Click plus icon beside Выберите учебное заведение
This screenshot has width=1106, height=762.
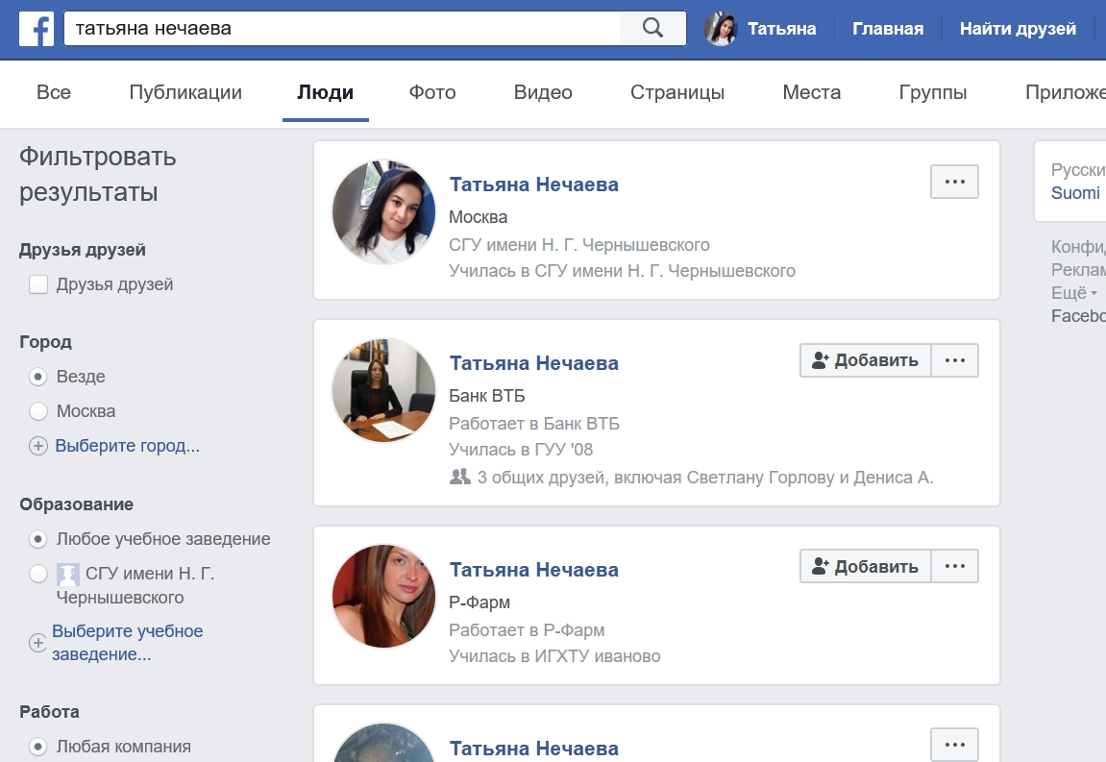pyautogui.click(x=38, y=643)
